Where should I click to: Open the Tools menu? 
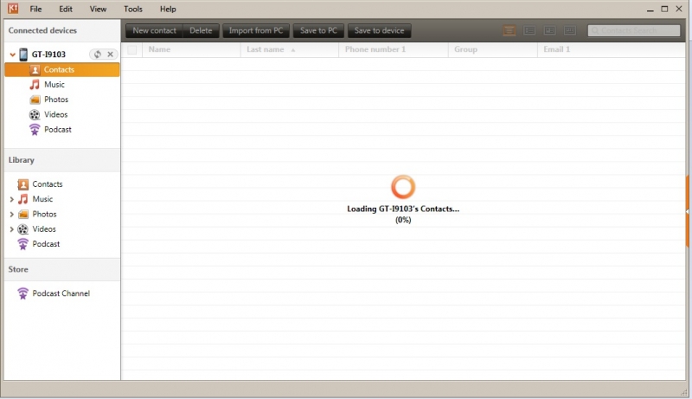click(x=132, y=9)
